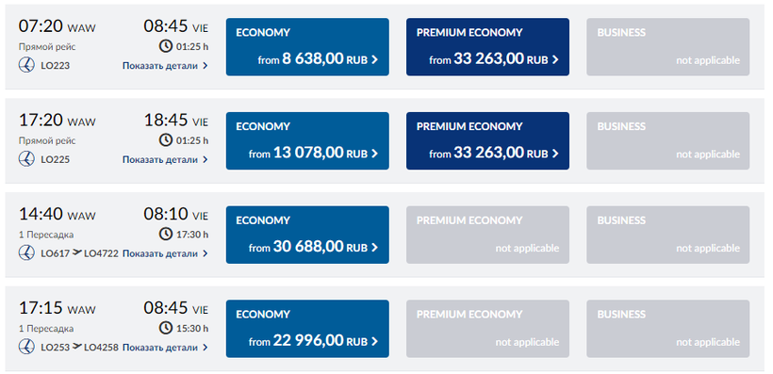
Task: Expand details for the 07:20 WAW flight
Action: pos(165,66)
